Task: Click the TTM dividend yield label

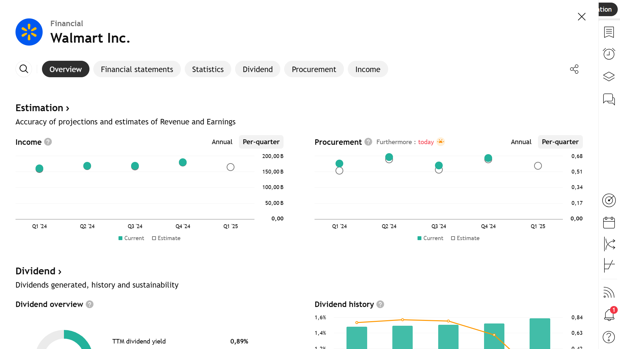Action: (139, 341)
